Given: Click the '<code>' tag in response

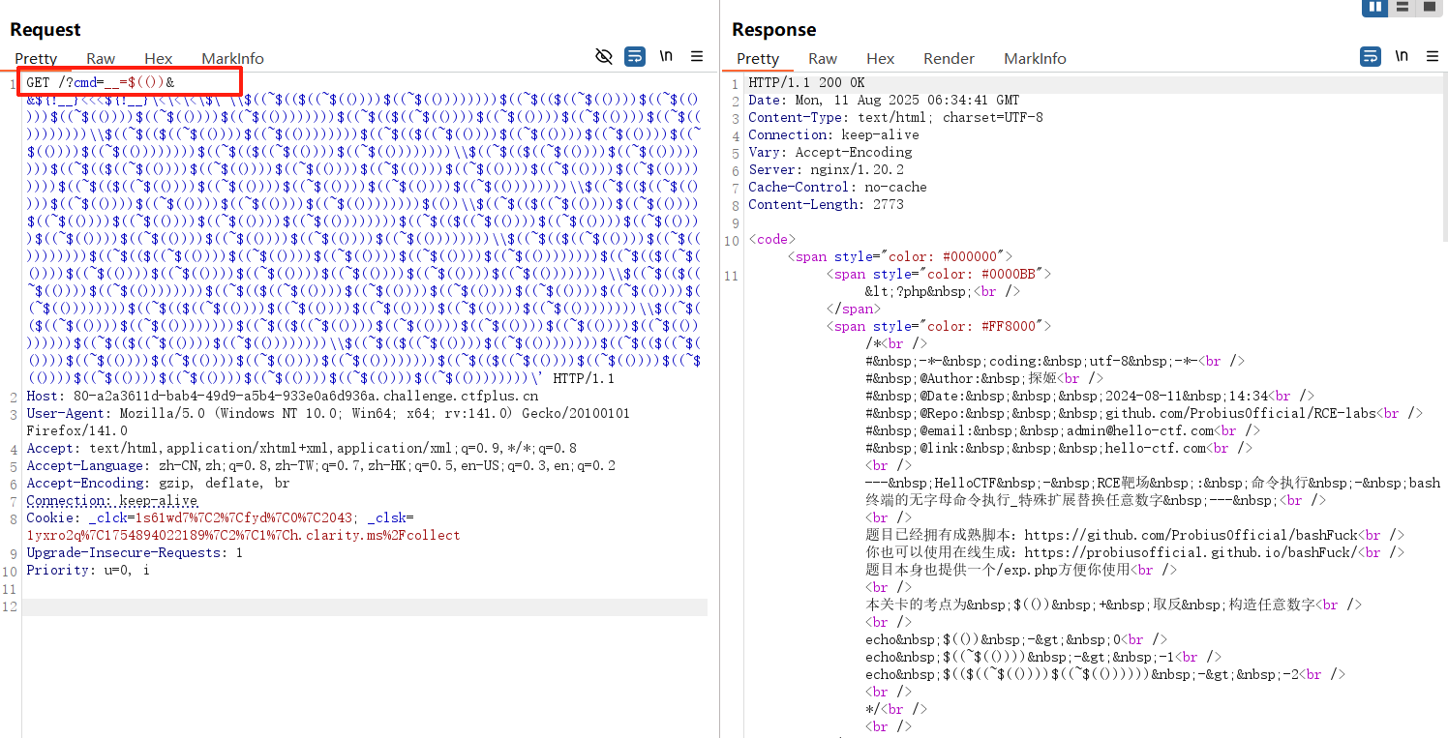Looking at the screenshot, I should pyautogui.click(x=771, y=240).
